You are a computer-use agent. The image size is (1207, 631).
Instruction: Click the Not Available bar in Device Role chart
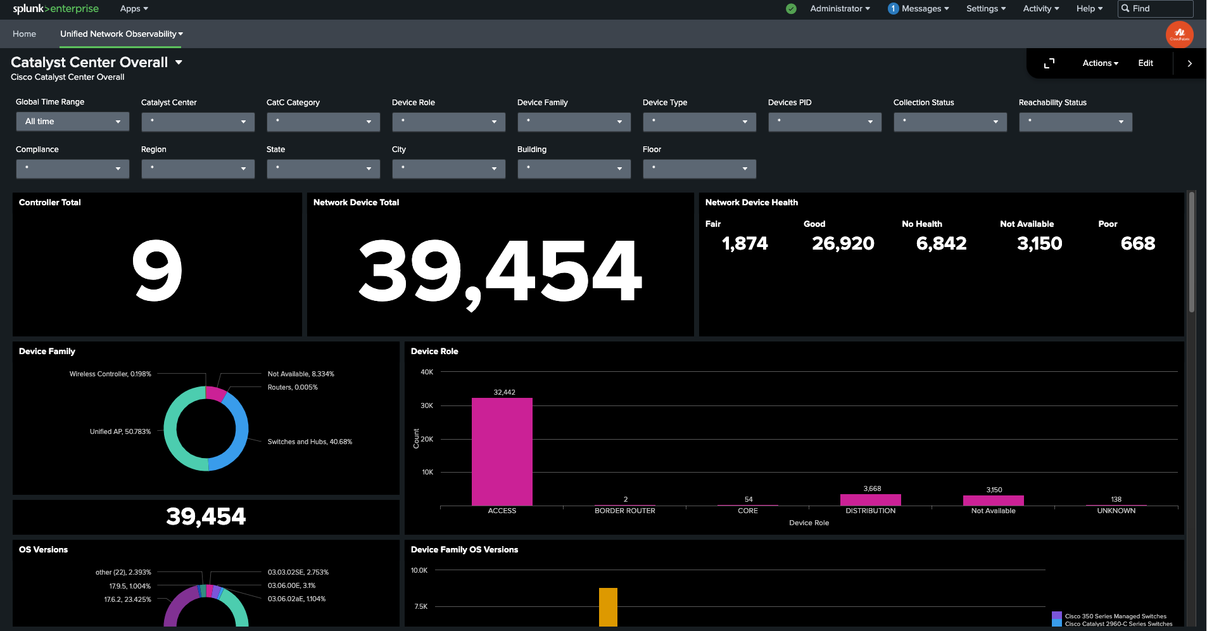pyautogui.click(x=994, y=500)
